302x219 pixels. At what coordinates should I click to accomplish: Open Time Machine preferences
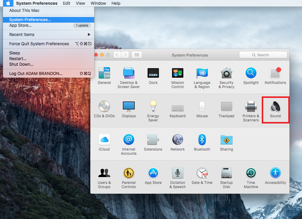(x=251, y=178)
